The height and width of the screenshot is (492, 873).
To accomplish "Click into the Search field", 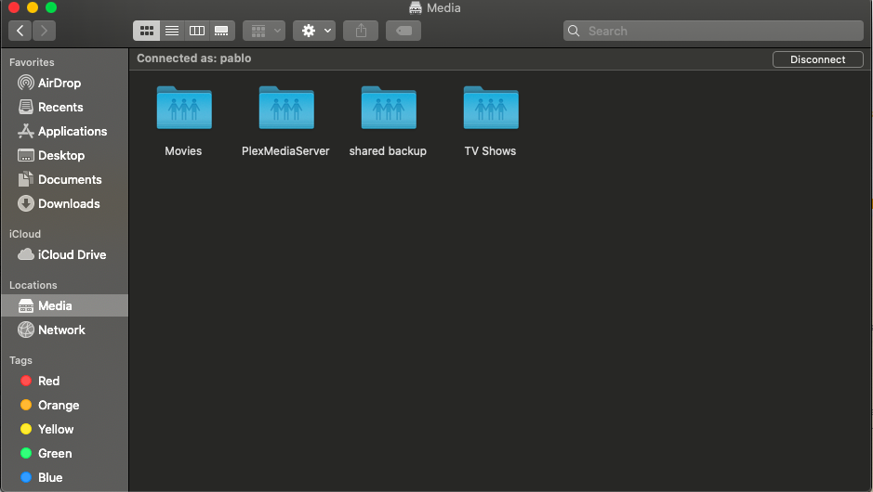I will pos(713,31).
